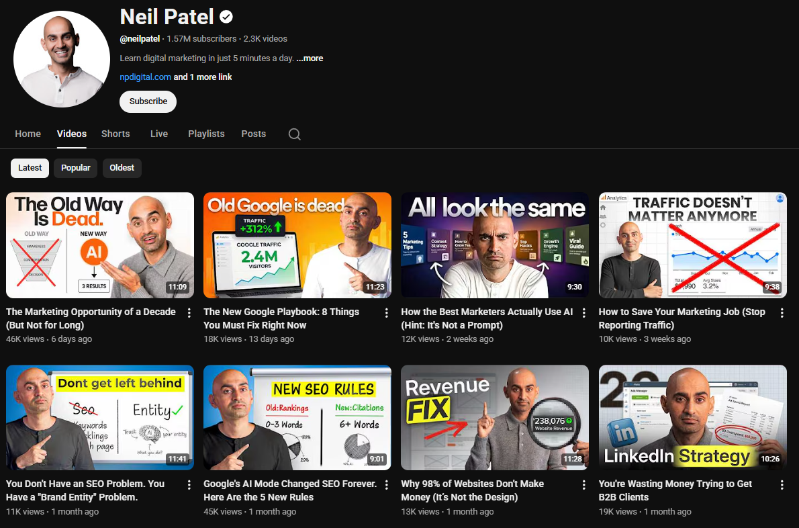Switch to the Shorts tab
Viewport: 799px width, 528px height.
click(x=115, y=134)
